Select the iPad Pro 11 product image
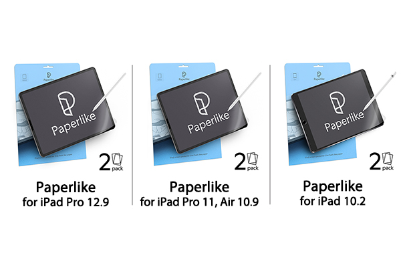The width and height of the screenshot is (401, 267). 205,114
